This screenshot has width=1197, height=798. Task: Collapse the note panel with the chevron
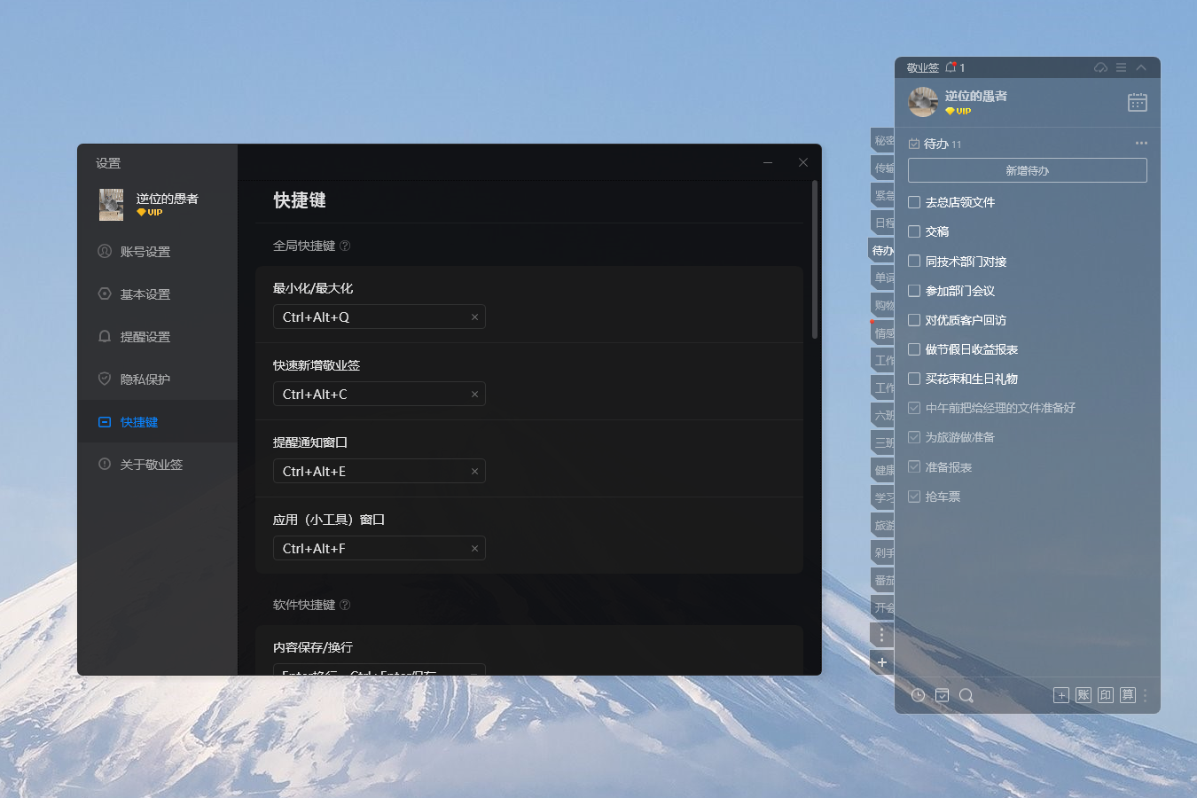[x=1141, y=66]
